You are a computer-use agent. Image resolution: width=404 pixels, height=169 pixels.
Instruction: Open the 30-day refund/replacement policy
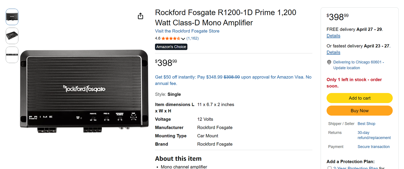pyautogui.click(x=374, y=135)
